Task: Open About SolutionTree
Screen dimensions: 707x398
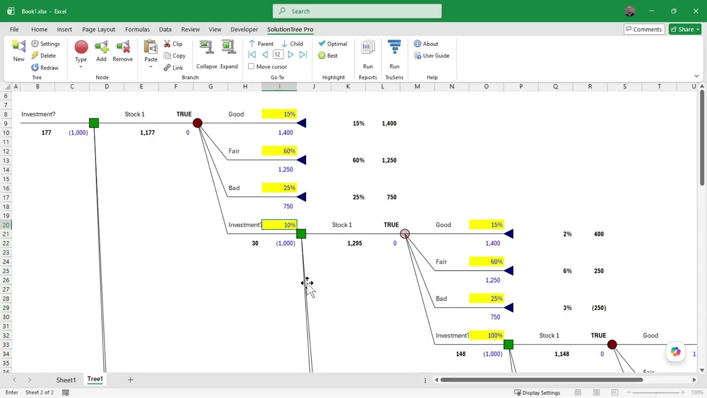Action: 426,44
